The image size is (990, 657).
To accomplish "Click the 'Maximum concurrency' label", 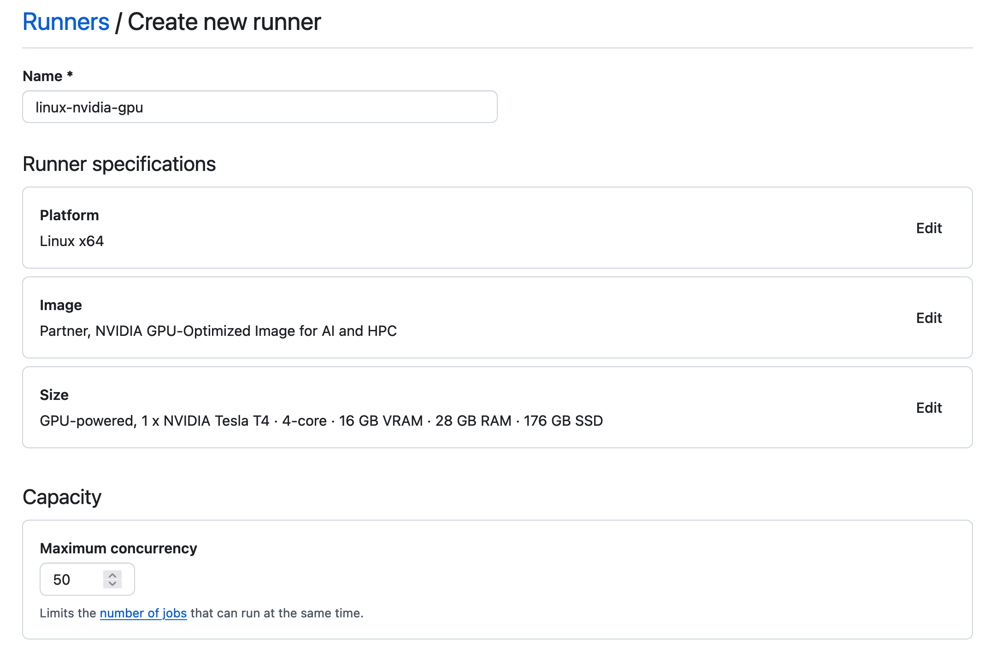I will click(x=118, y=548).
